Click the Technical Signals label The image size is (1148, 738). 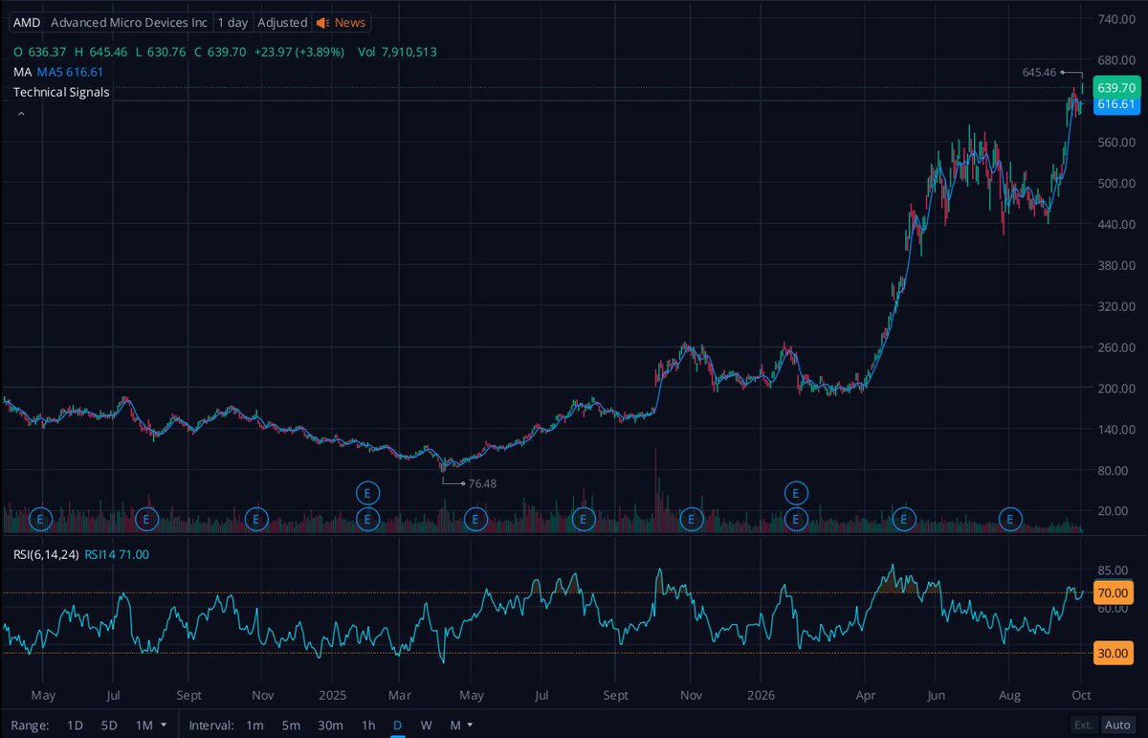tap(61, 93)
